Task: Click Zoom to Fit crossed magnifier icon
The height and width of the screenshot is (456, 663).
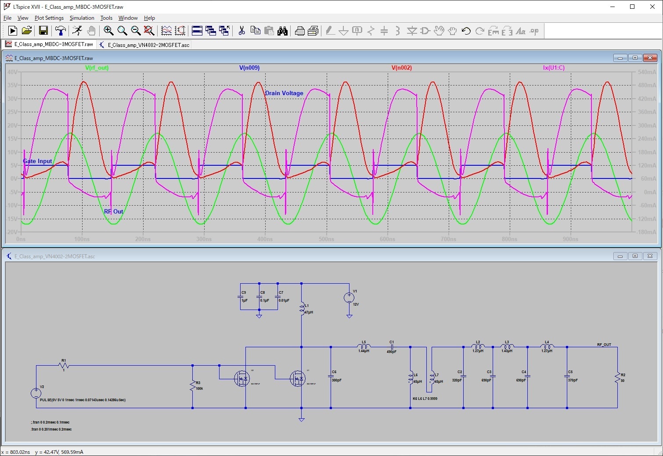Action: click(x=149, y=31)
